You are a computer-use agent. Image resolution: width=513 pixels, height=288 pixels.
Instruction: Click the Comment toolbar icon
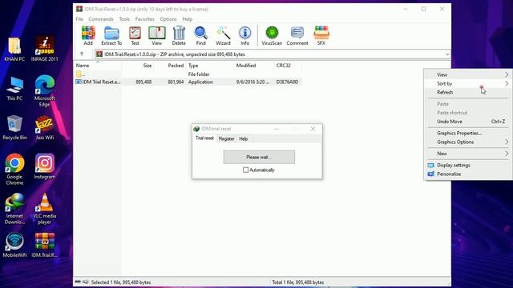(297, 35)
